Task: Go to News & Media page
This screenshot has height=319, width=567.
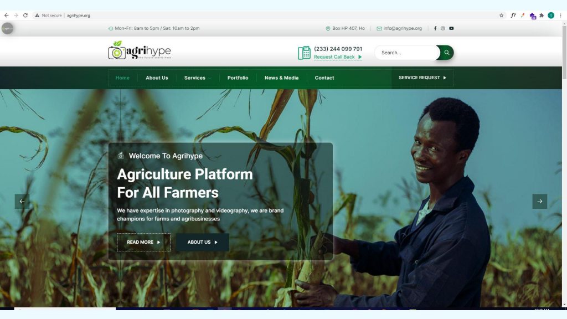Action: coord(281,78)
